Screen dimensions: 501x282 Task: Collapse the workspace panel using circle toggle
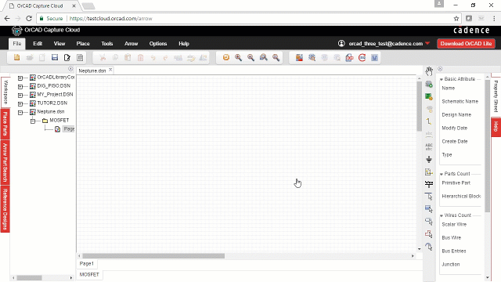pyautogui.click(x=70, y=69)
